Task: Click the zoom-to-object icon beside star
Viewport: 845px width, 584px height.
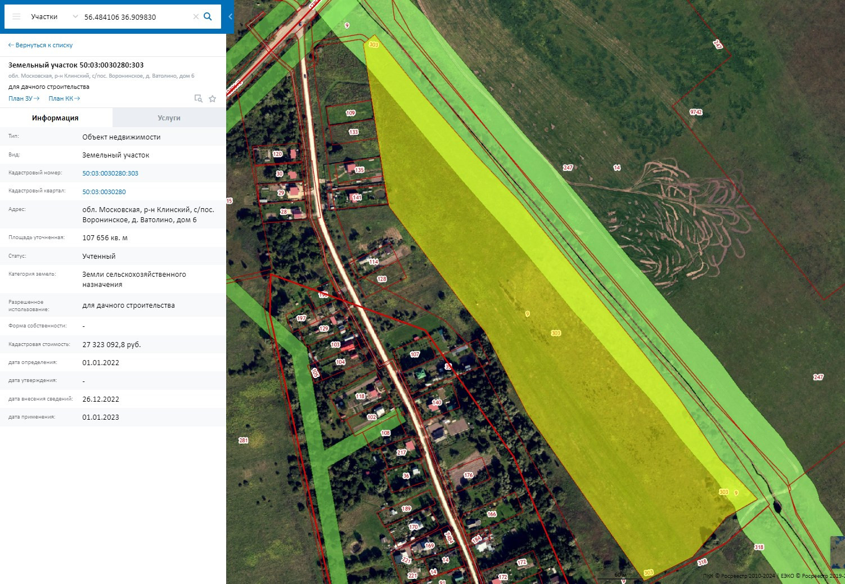Action: coord(198,98)
